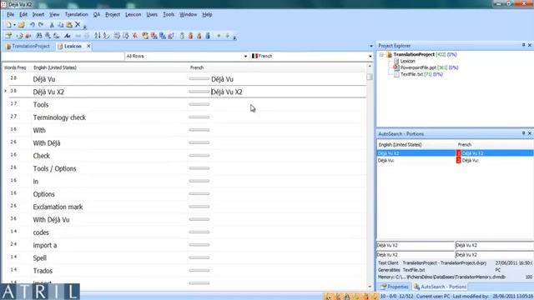Viewport: 534px width, 300px height.
Task: Click the TranslationProject folder icon in tree
Action: point(390,54)
